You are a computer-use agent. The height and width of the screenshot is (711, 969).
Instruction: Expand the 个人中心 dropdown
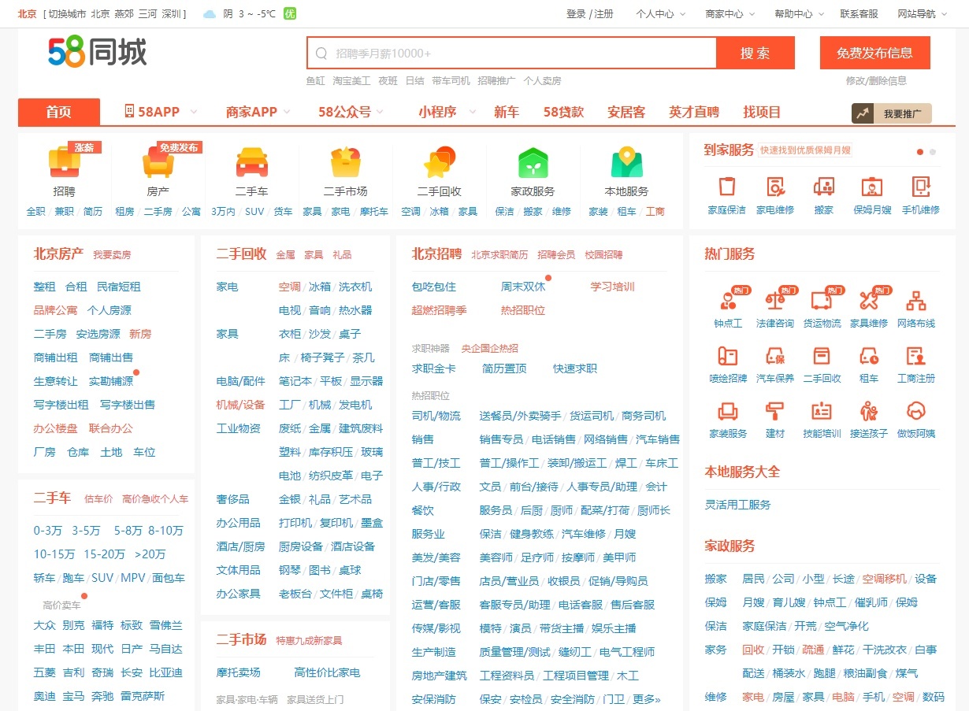pos(660,13)
